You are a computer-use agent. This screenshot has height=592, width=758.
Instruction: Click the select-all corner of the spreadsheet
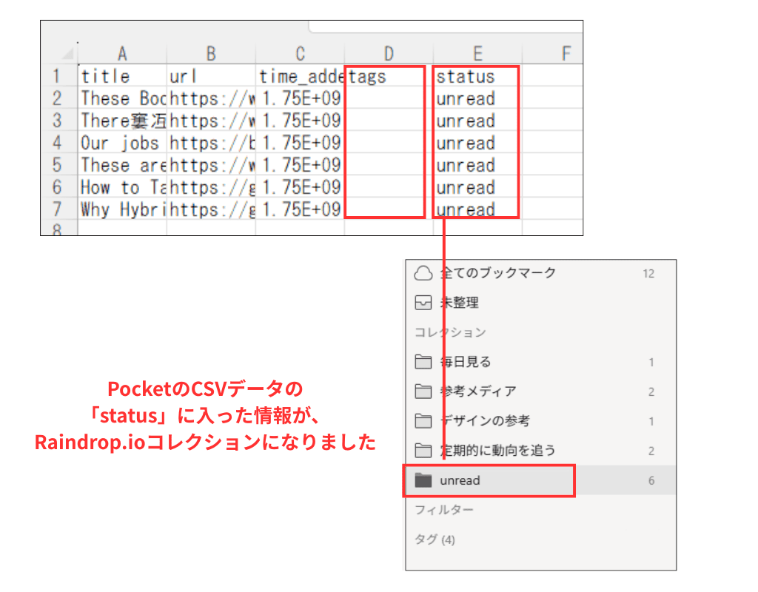pyautogui.click(x=67, y=53)
